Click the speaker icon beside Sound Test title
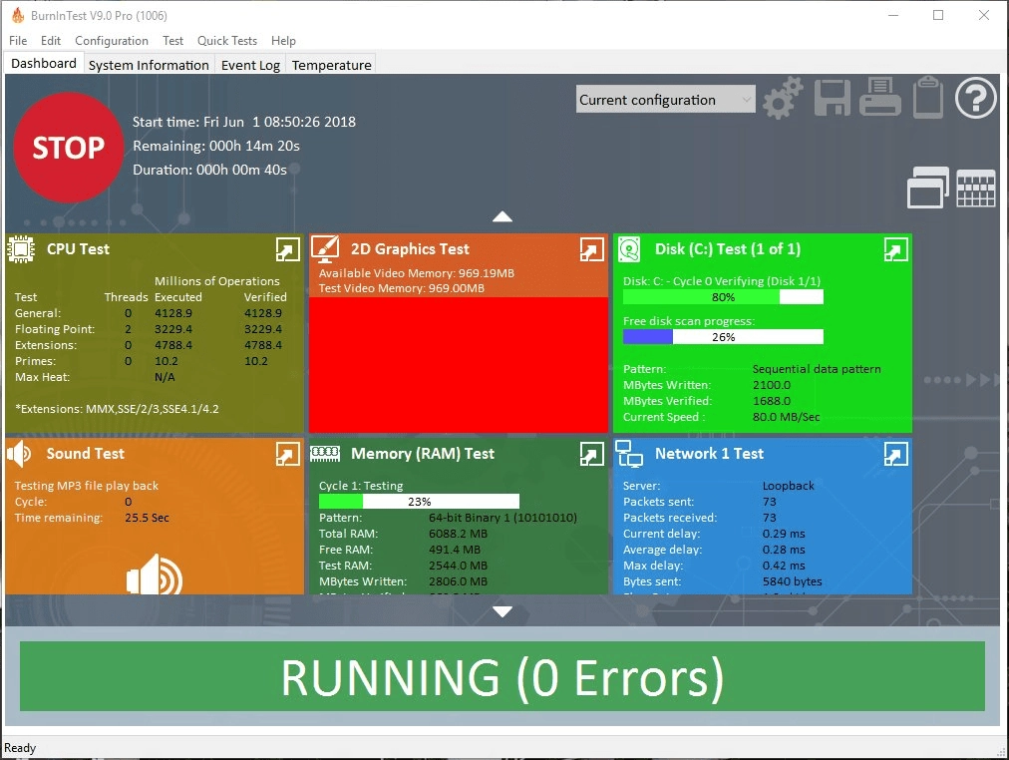The image size is (1009, 760). click(19, 454)
